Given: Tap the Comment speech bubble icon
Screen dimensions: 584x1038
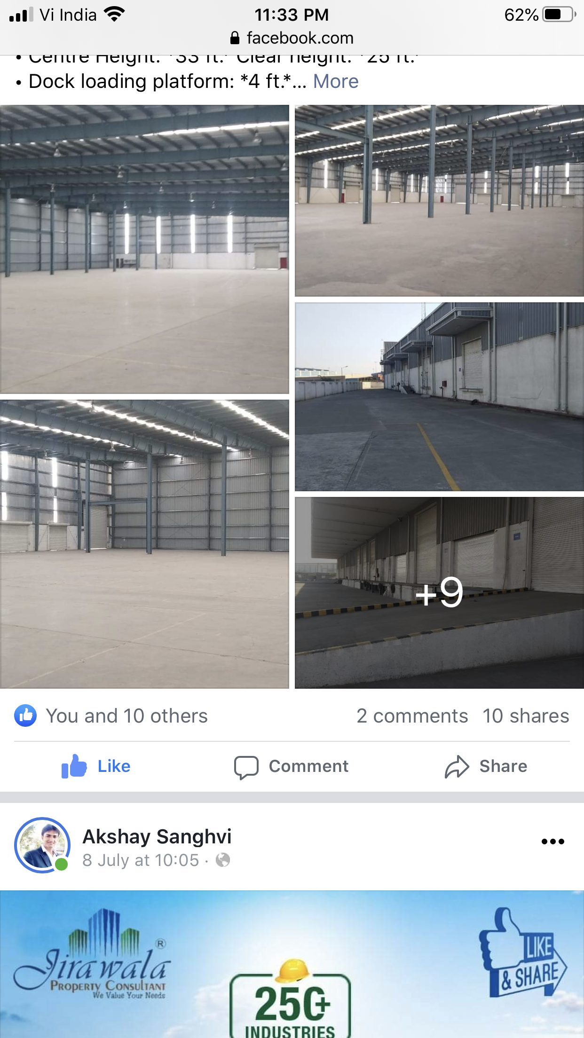Looking at the screenshot, I should tap(246, 767).
